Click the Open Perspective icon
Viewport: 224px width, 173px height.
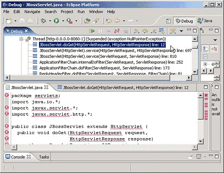coord(168,21)
